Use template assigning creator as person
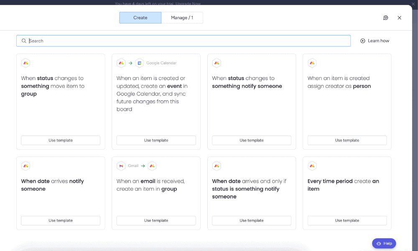 pyautogui.click(x=347, y=141)
